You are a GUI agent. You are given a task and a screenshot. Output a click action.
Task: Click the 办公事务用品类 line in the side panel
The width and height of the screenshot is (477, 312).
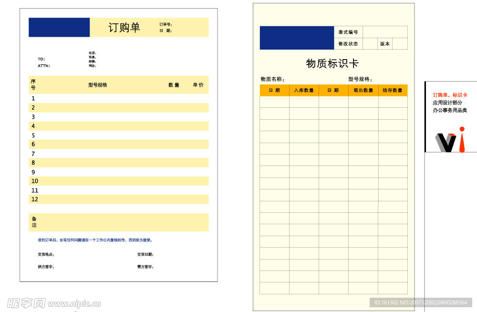(450, 110)
